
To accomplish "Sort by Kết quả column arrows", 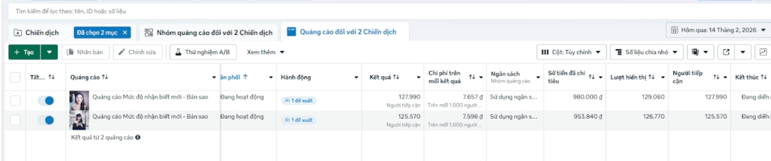I will tap(396, 77).
